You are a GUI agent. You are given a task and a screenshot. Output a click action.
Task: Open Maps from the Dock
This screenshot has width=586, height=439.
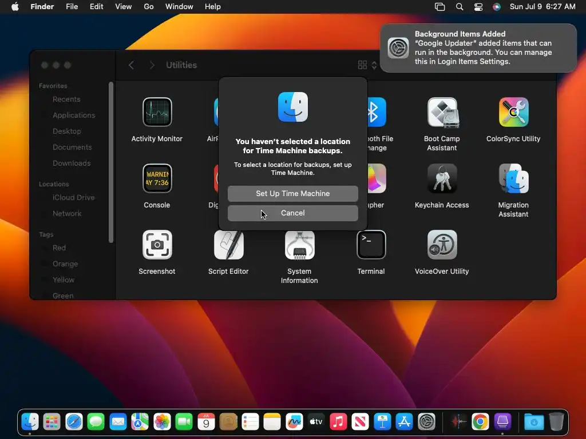140,422
